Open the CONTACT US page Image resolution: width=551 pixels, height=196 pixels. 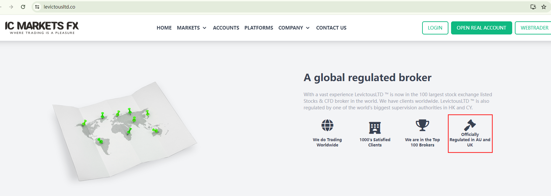(x=331, y=28)
